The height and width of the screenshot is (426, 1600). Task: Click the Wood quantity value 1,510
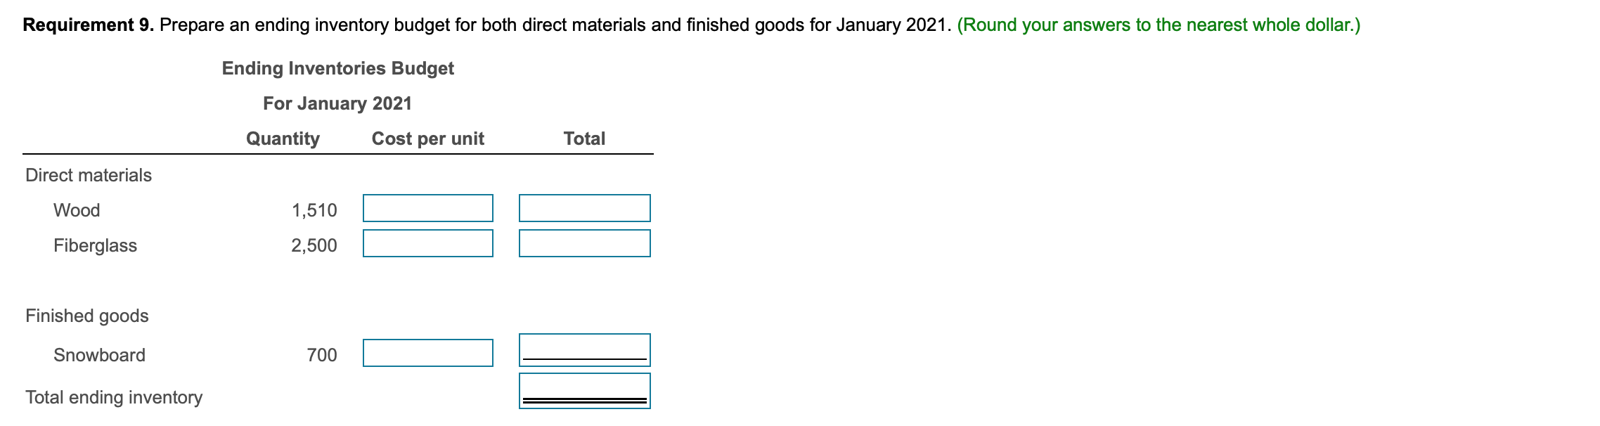(315, 209)
